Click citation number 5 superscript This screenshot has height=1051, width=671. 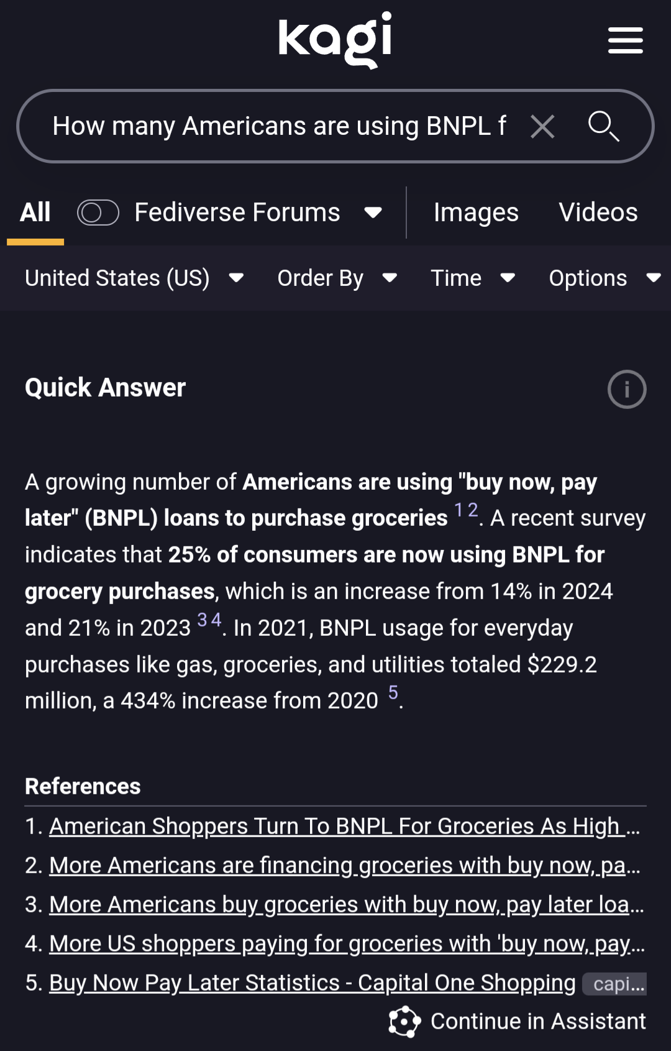coord(393,692)
